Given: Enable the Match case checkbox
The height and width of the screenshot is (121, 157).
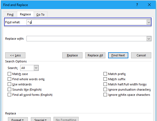Looking at the screenshot, I should pos(9,74).
